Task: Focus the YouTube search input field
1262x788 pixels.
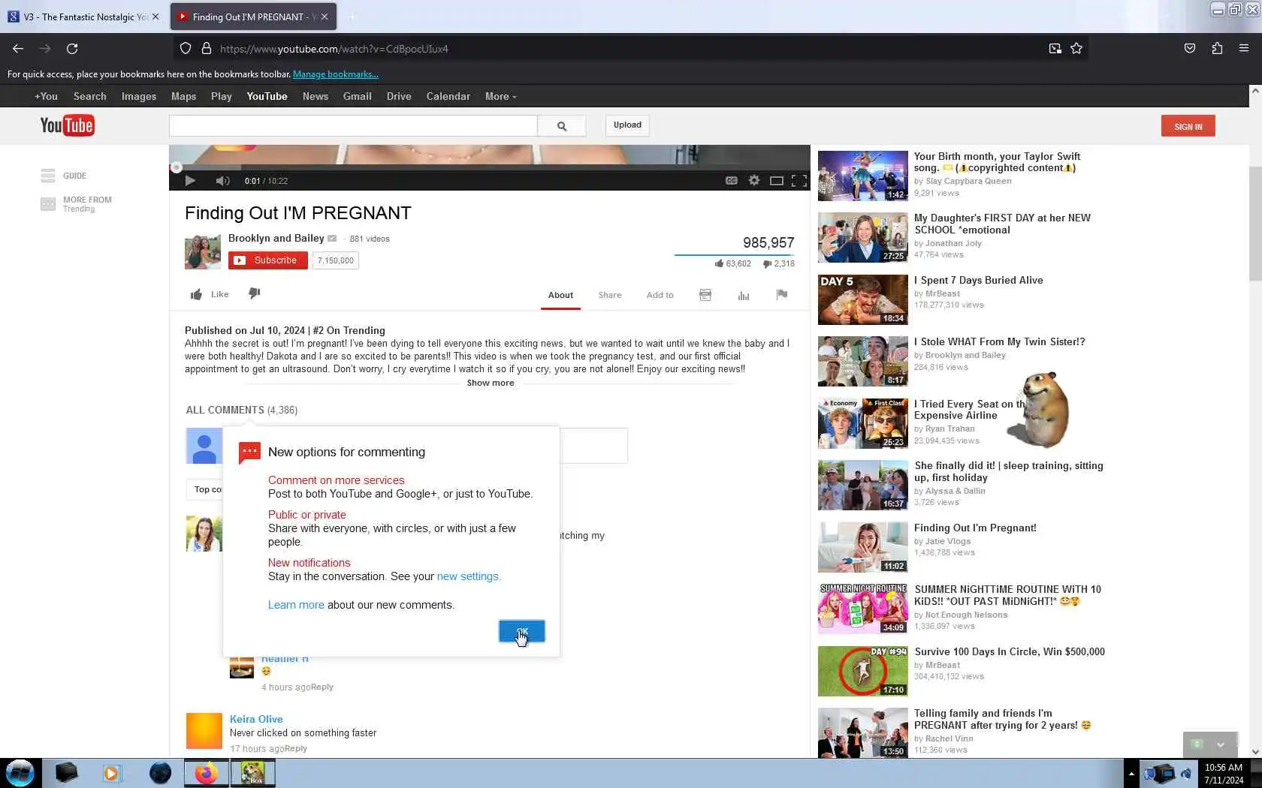Action: point(353,126)
